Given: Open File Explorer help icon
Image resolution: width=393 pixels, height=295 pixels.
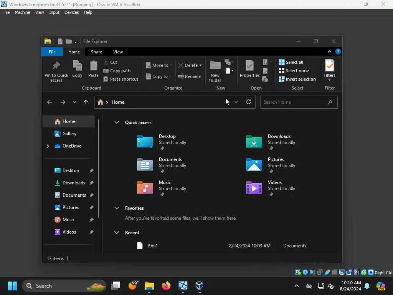Looking at the screenshot, I should point(338,52).
